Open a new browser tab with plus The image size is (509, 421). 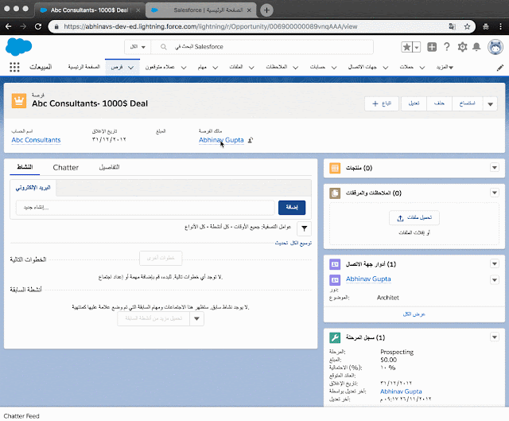point(266,10)
